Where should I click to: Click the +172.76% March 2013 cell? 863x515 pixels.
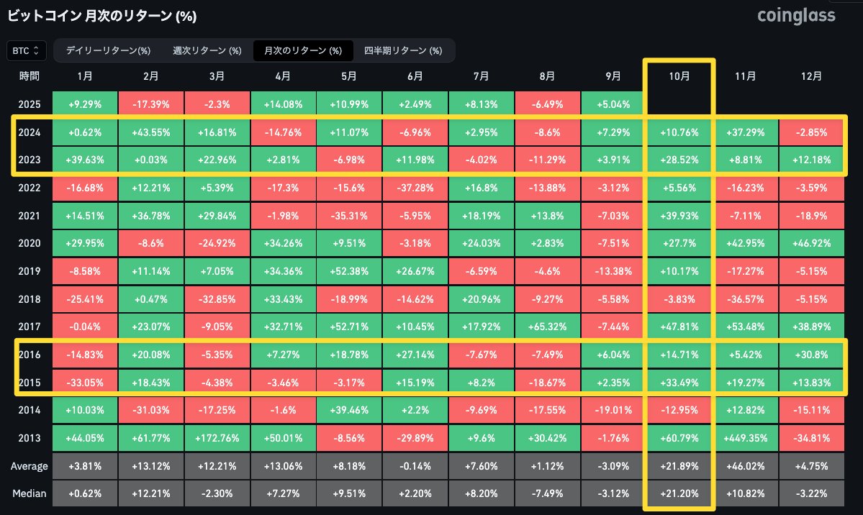[217, 437]
